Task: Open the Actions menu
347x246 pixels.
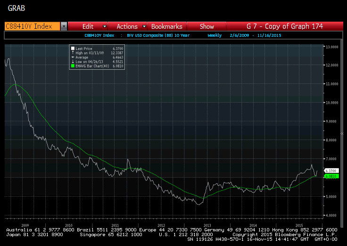Action: pos(127,26)
